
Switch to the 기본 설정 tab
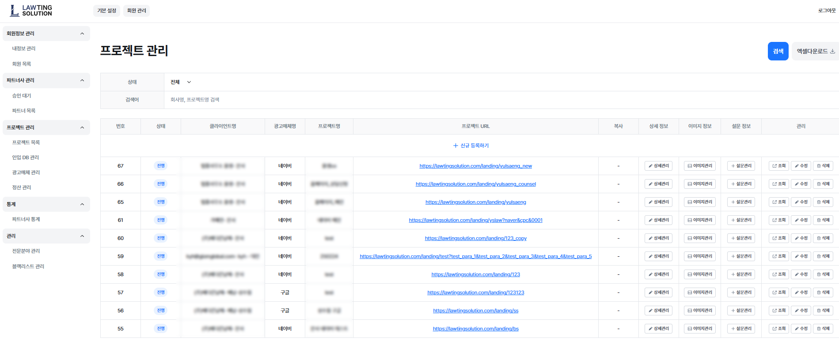click(x=106, y=11)
